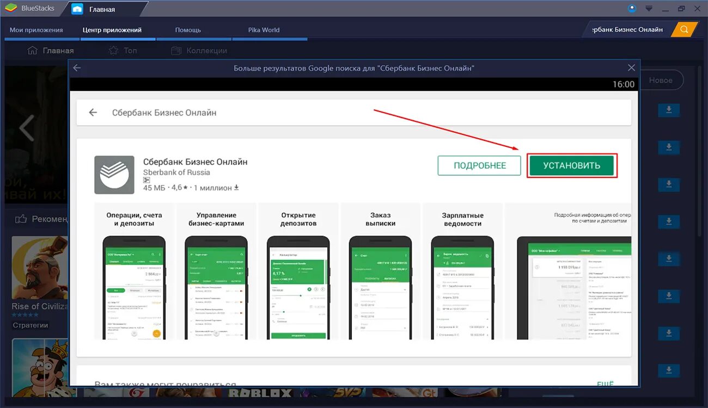708x408 pixels.
Task: Expand the title bar dropdown arrow menu
Action: tap(649, 9)
